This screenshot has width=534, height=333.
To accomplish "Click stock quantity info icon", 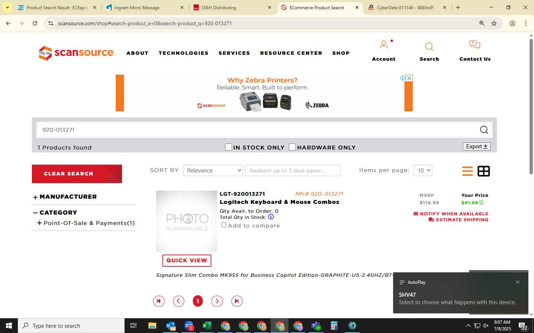I will point(271,217).
